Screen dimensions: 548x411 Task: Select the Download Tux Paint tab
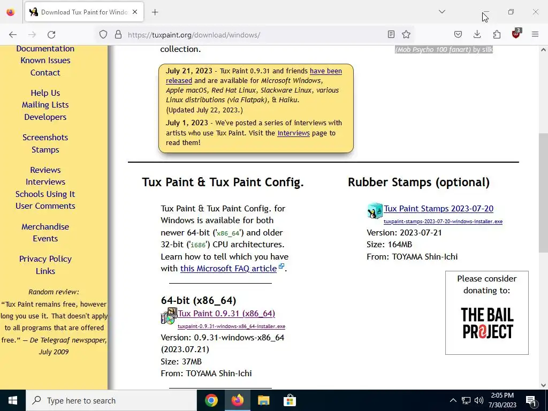(x=84, y=12)
